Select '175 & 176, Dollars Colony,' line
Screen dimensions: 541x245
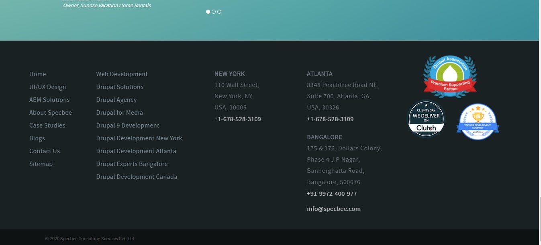(x=344, y=148)
